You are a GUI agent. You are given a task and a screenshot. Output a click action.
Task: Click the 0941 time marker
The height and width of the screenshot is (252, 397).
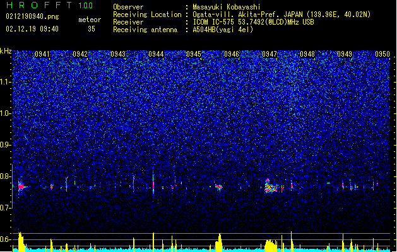pyautogui.click(x=42, y=54)
